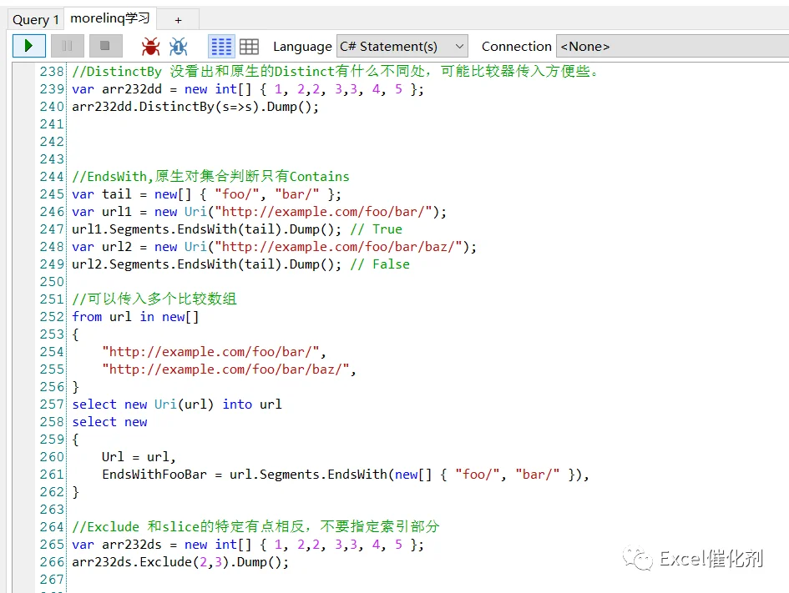Click the Pause execution button
Viewport: 789px width, 593px height.
coord(67,46)
